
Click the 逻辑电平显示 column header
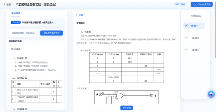click(x=146, y=54)
